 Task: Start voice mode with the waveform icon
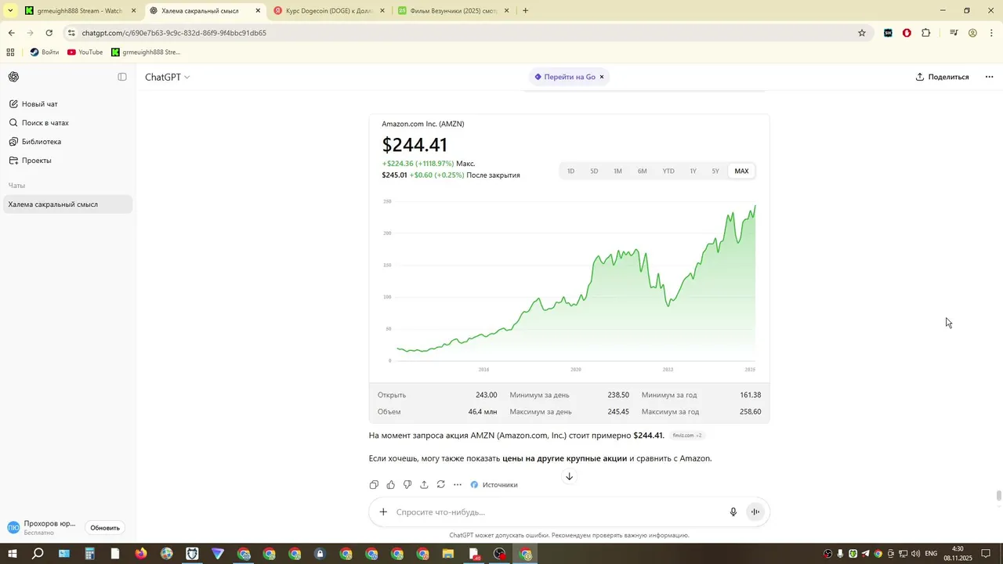(755, 512)
